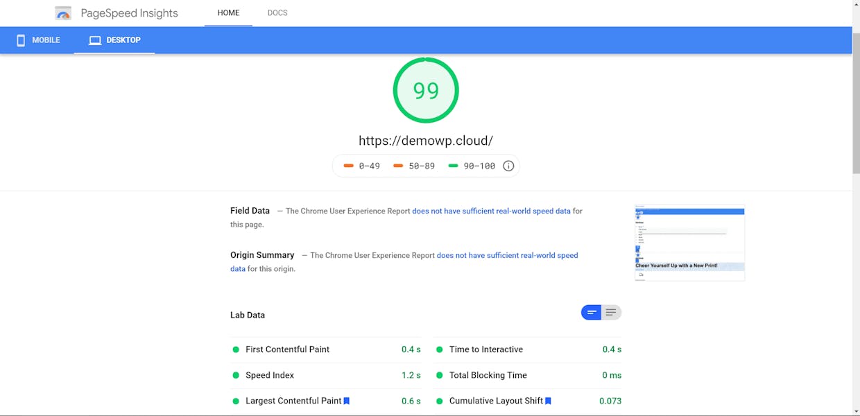The height and width of the screenshot is (416, 860).
Task: Click the Origin Summary heading
Action: tap(262, 255)
